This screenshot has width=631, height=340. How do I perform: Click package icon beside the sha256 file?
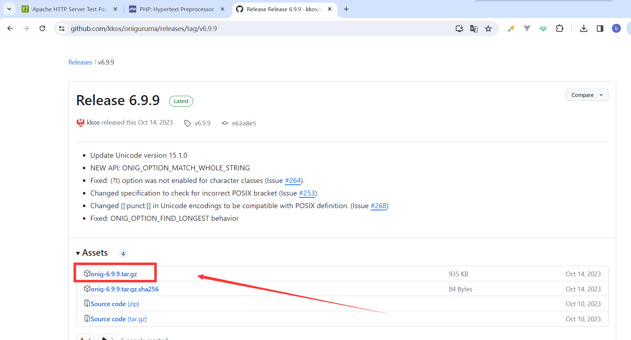tap(87, 288)
